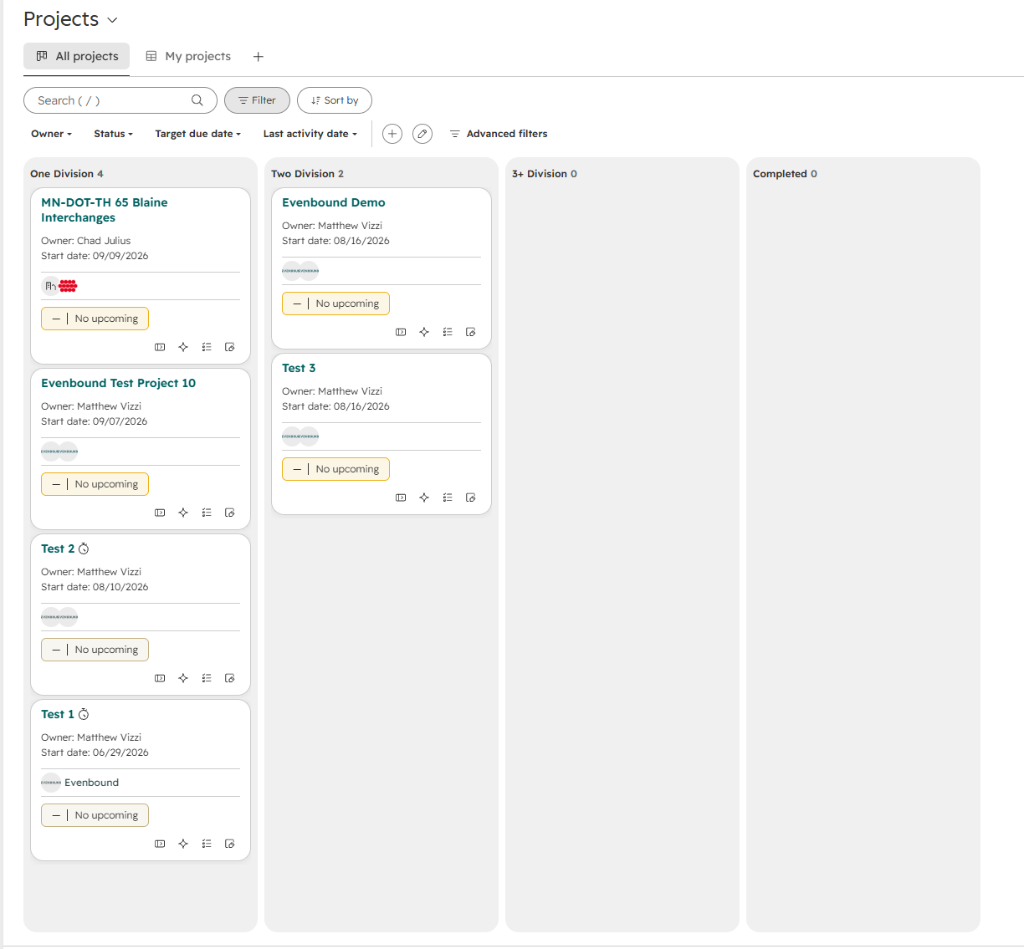Click the No upcoming badge on Test 1
The height and width of the screenshot is (949, 1024).
coord(95,815)
